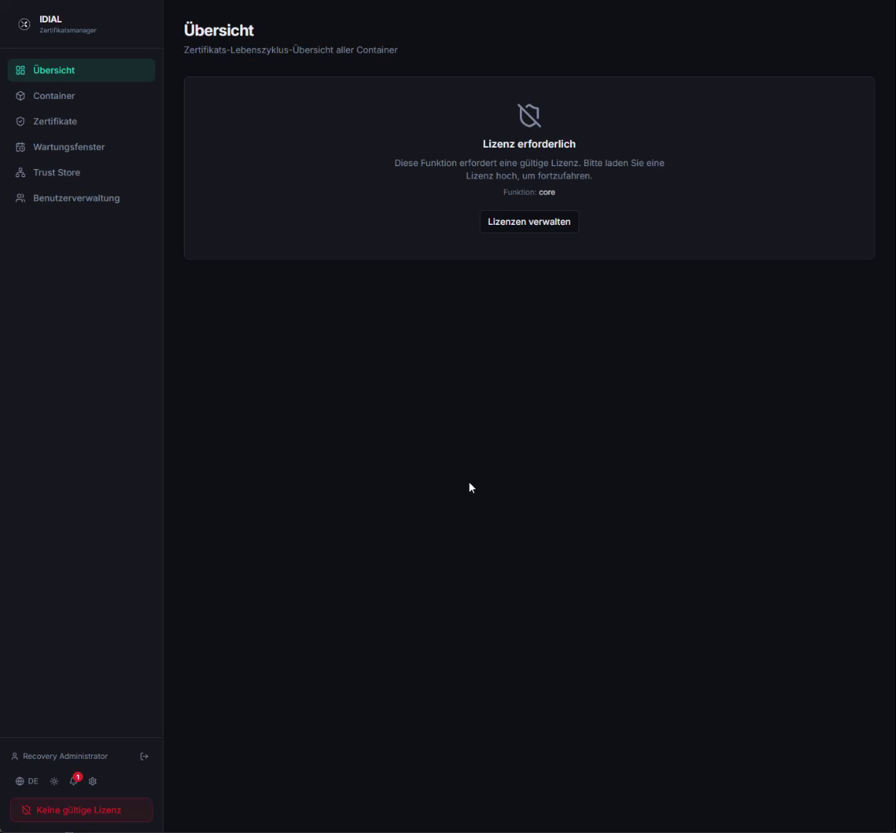
Task: Click the globe language icon
Action: 19,781
